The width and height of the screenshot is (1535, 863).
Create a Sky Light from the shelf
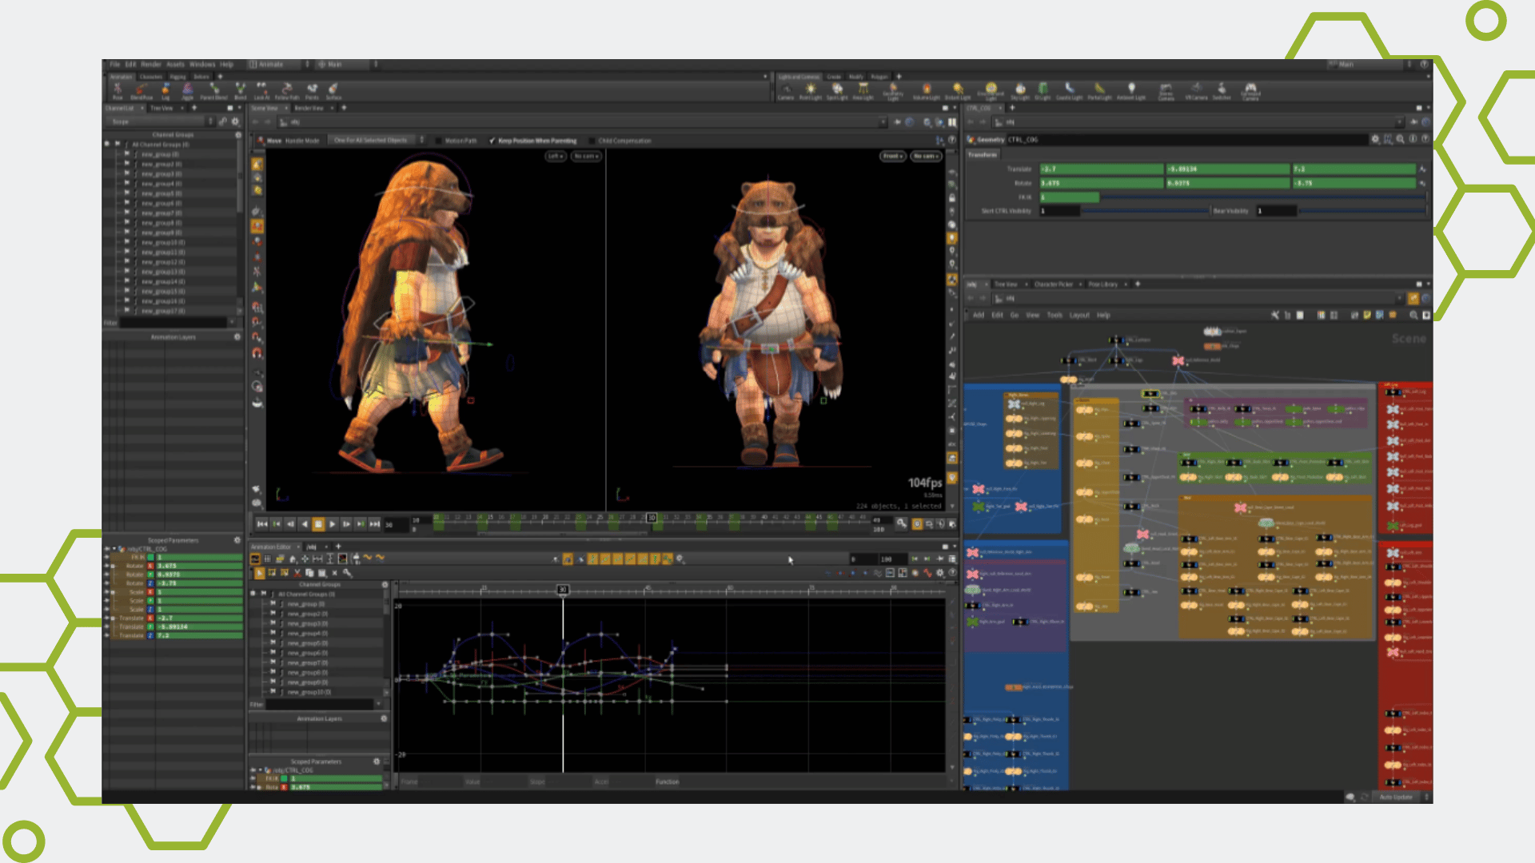pos(1020,91)
